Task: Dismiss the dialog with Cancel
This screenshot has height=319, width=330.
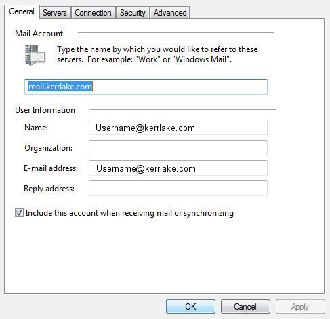Action: pos(245,307)
